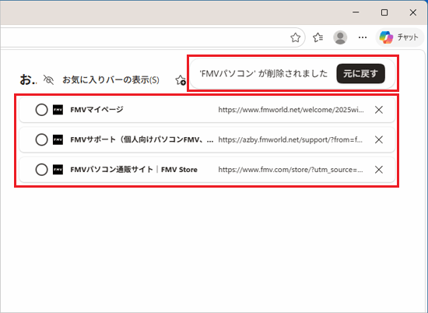Close the browser window
This screenshot has width=428, height=313.
[413, 12]
